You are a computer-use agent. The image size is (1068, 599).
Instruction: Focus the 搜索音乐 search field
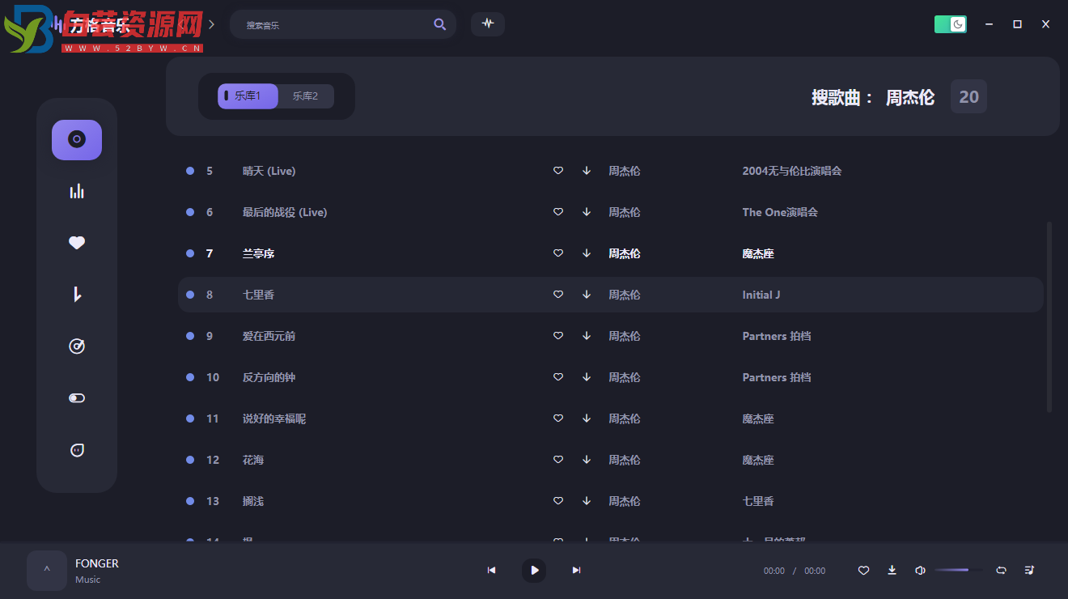343,24
